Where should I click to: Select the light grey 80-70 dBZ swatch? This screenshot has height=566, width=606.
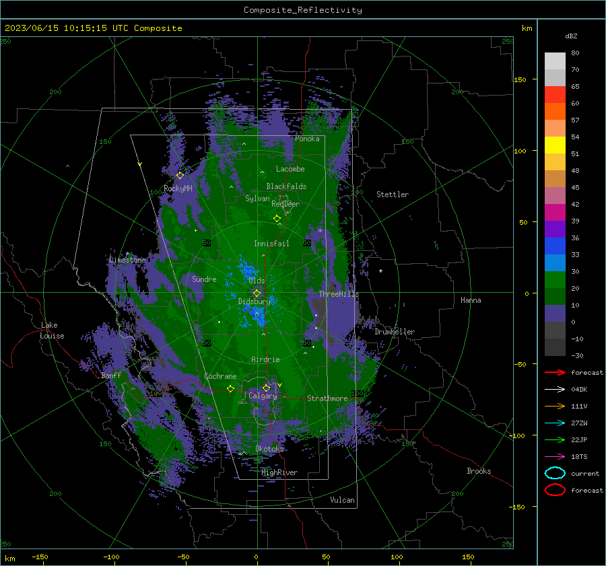pyautogui.click(x=555, y=61)
